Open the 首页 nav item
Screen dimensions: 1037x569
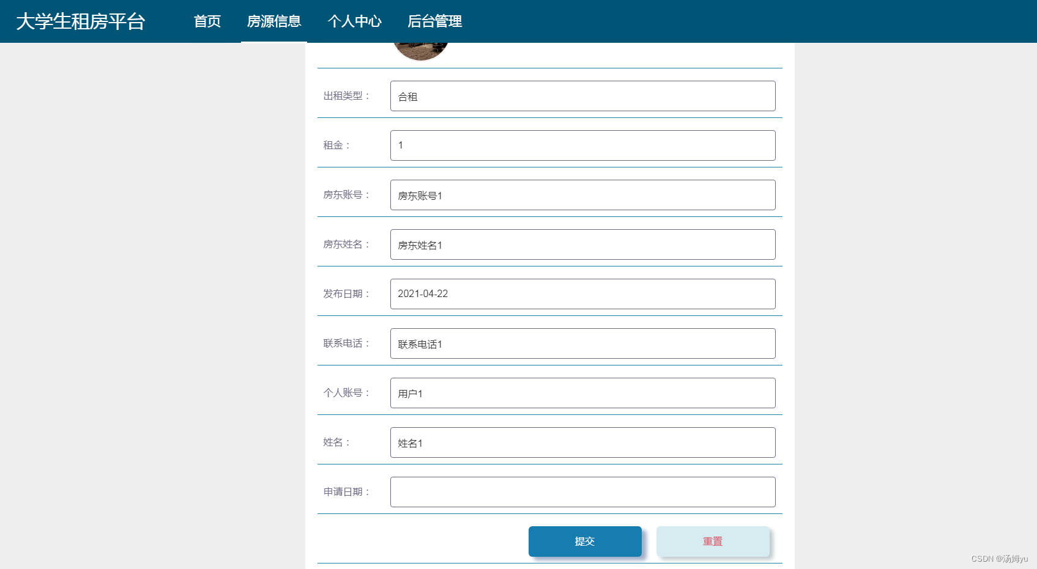(x=207, y=21)
